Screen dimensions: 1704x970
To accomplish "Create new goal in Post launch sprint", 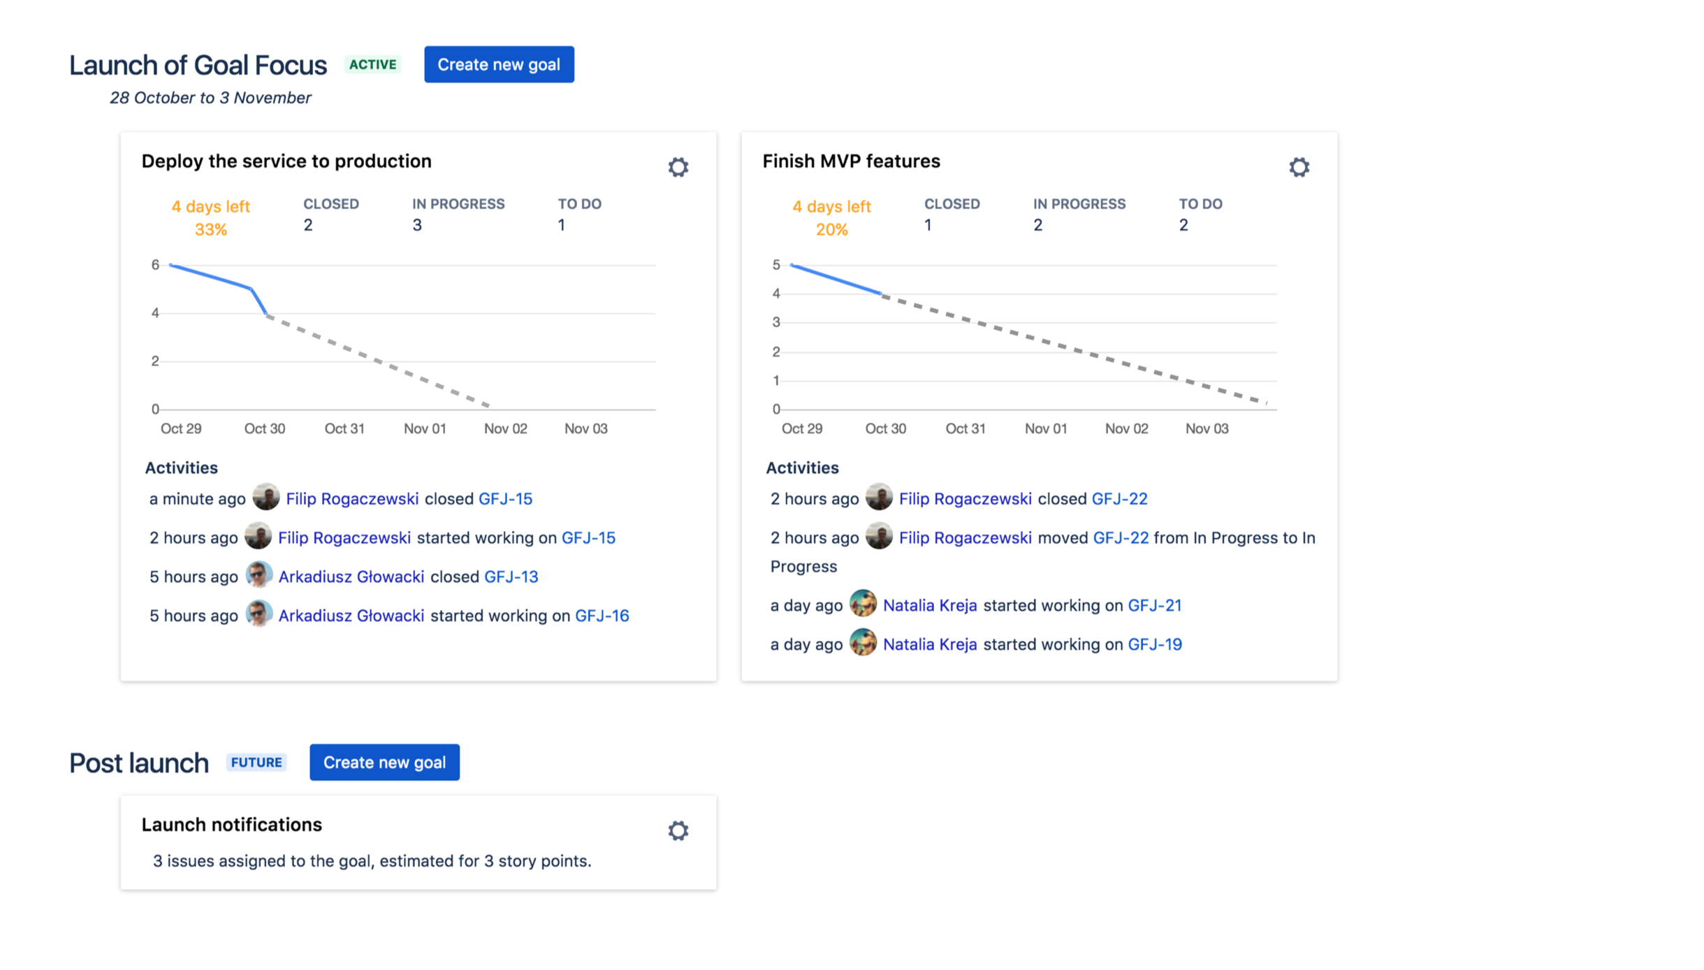I will coord(384,762).
